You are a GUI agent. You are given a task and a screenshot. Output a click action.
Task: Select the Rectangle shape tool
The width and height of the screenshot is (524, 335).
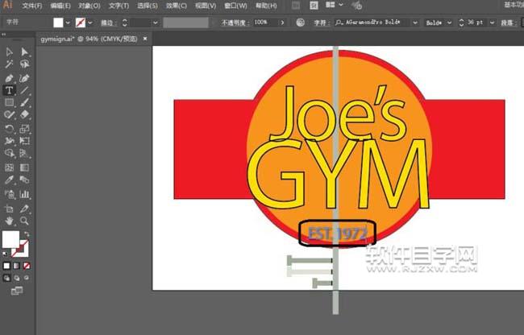pyautogui.click(x=10, y=103)
